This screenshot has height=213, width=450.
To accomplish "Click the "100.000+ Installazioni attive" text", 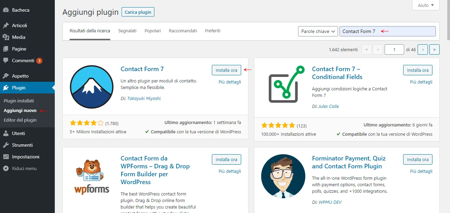I will (288, 134).
